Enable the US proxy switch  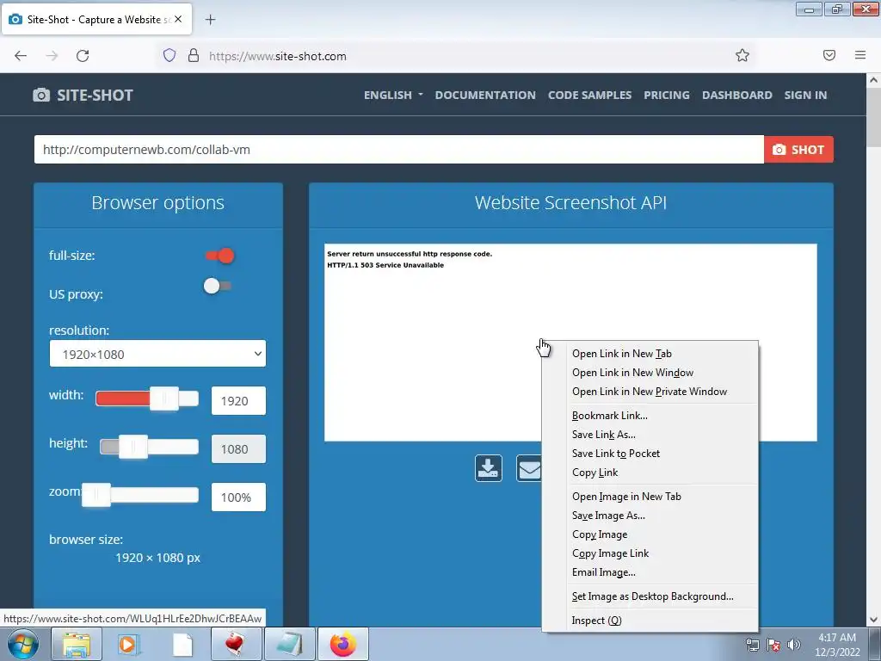[x=218, y=286]
